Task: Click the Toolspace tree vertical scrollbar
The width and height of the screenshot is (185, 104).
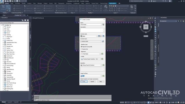Action: pyautogui.click(x=28, y=57)
